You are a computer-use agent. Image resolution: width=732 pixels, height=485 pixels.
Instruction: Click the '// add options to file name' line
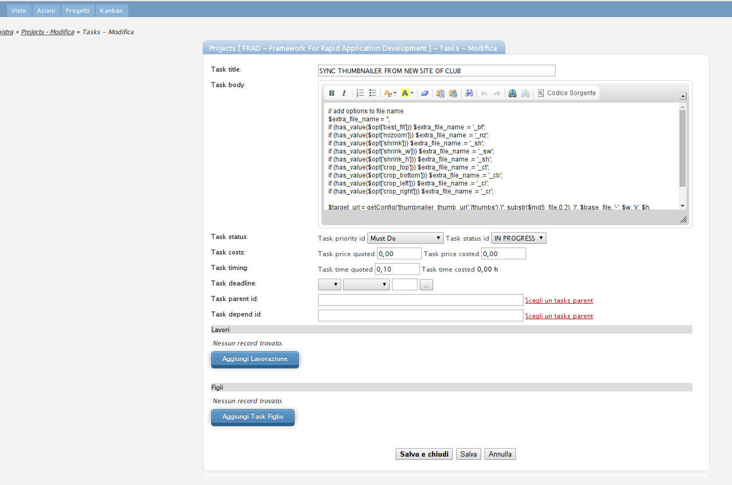coord(366,111)
